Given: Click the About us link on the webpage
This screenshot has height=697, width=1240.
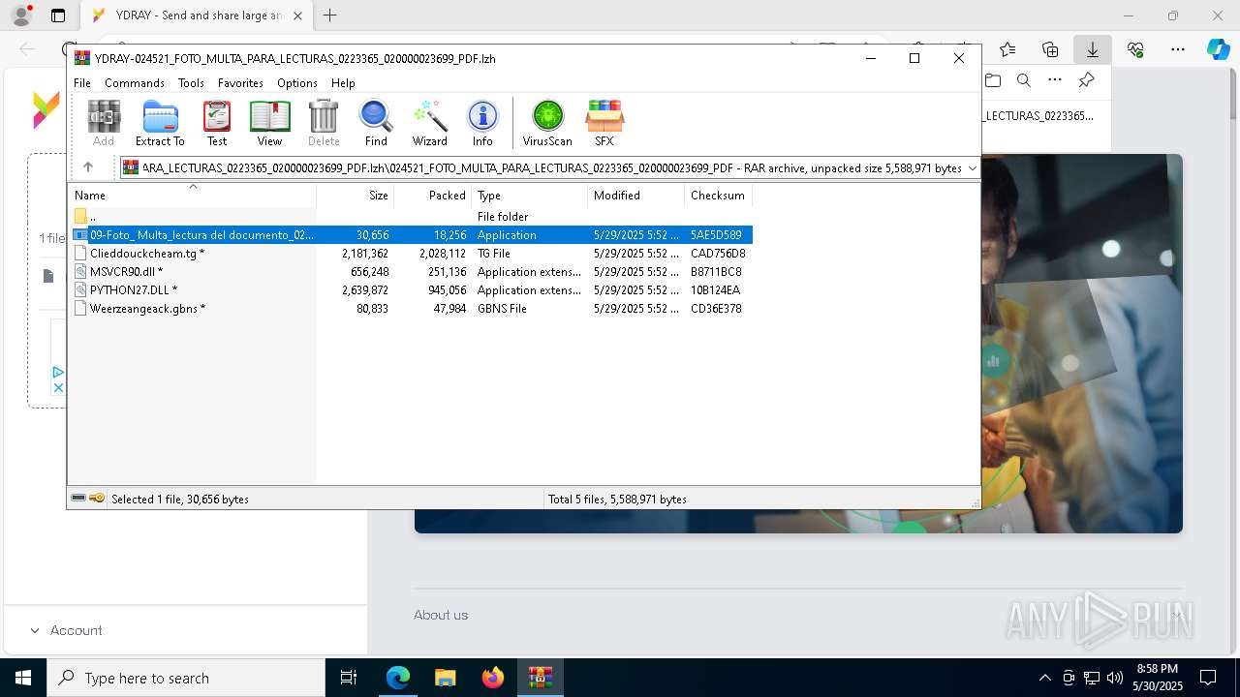Looking at the screenshot, I should (x=441, y=615).
